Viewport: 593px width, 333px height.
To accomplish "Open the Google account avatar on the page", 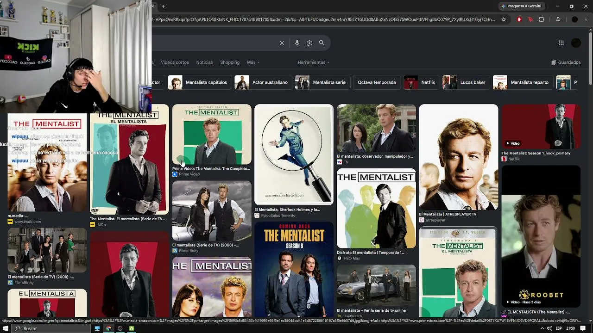I will (x=576, y=43).
